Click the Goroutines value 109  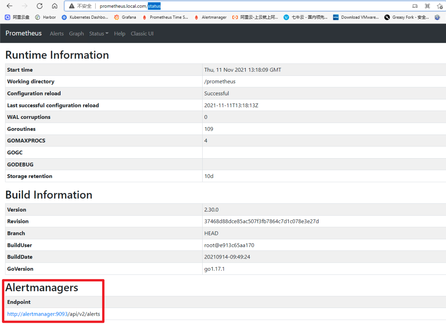pos(208,129)
